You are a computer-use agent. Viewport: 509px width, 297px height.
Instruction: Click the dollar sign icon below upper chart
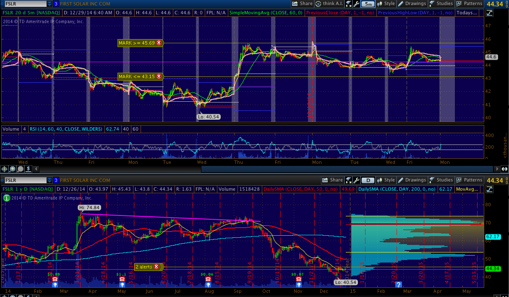click(x=28, y=169)
